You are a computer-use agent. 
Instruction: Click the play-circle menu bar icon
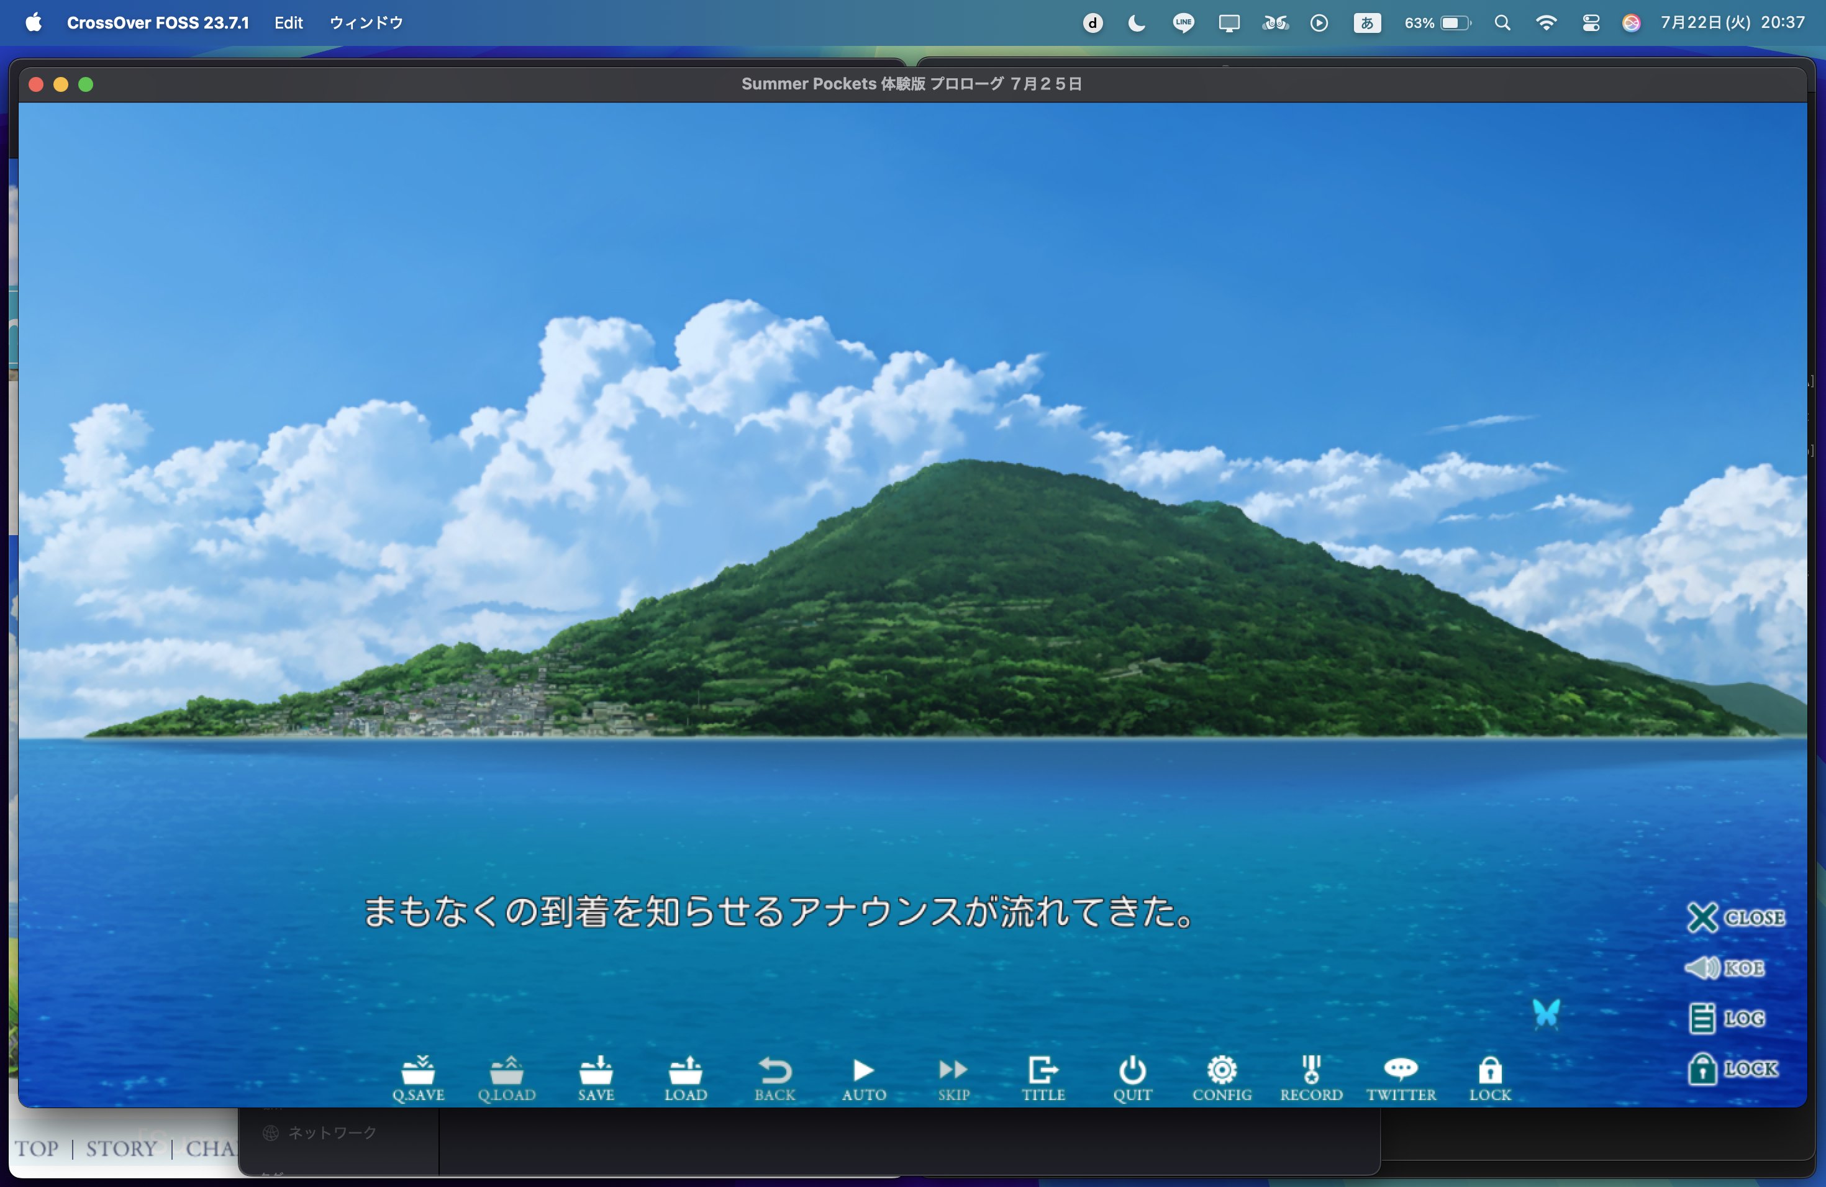point(1319,23)
